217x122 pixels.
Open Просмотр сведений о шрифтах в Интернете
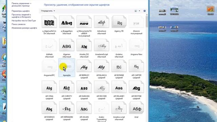pyautogui.click(x=21, y=16)
